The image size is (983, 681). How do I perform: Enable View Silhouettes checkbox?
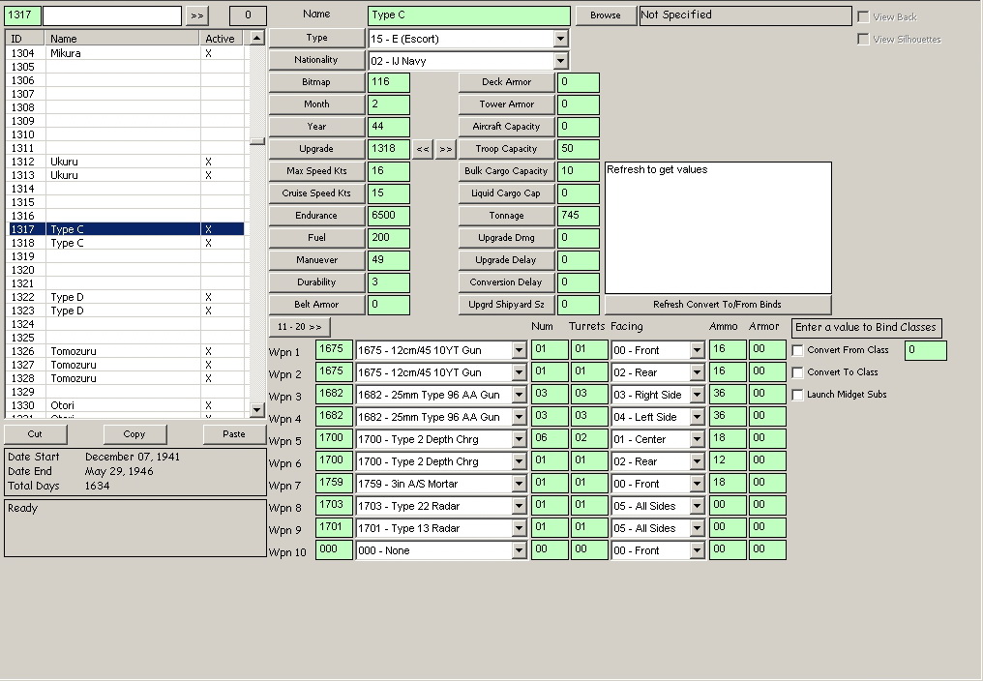click(863, 39)
